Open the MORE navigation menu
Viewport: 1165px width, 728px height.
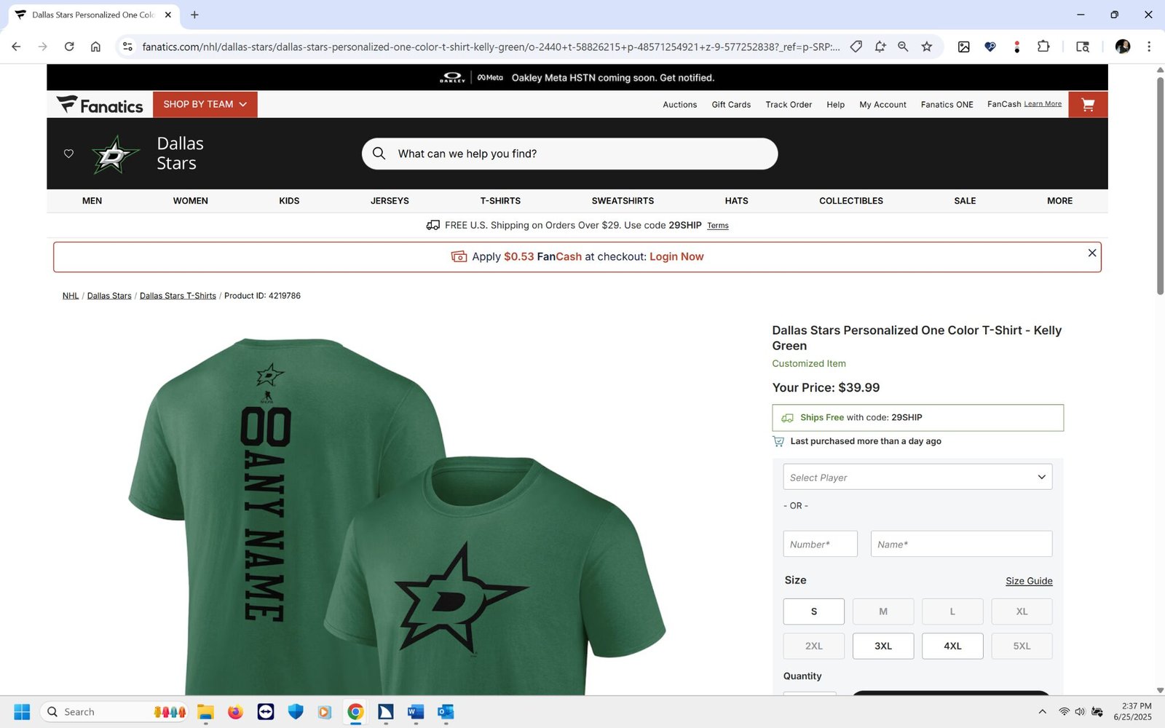coord(1059,201)
